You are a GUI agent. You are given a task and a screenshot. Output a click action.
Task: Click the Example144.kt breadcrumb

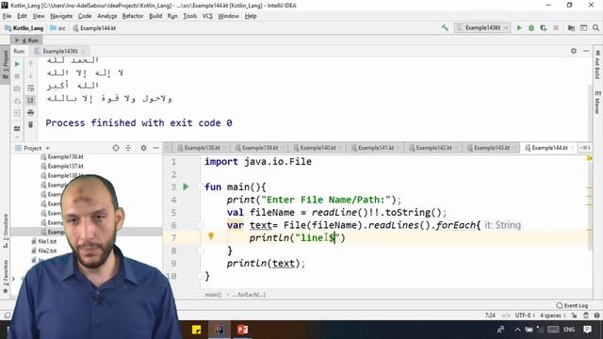click(94, 28)
